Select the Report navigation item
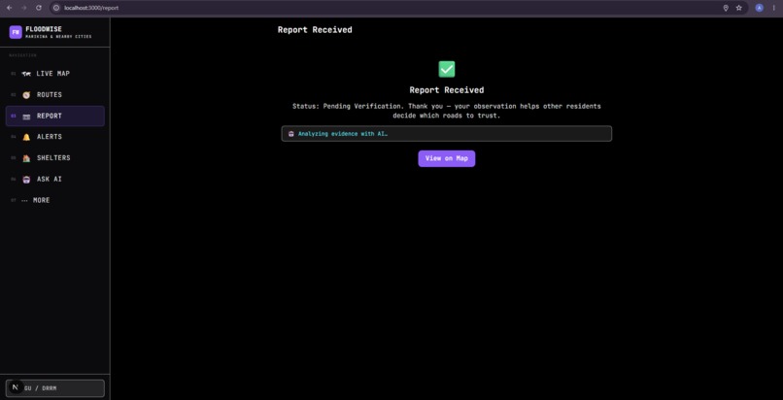Image resolution: width=783 pixels, height=400 pixels. pos(55,116)
